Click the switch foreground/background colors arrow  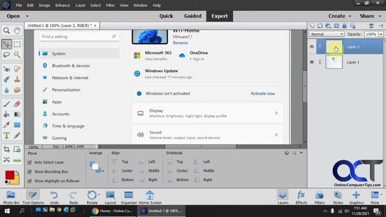17,172
